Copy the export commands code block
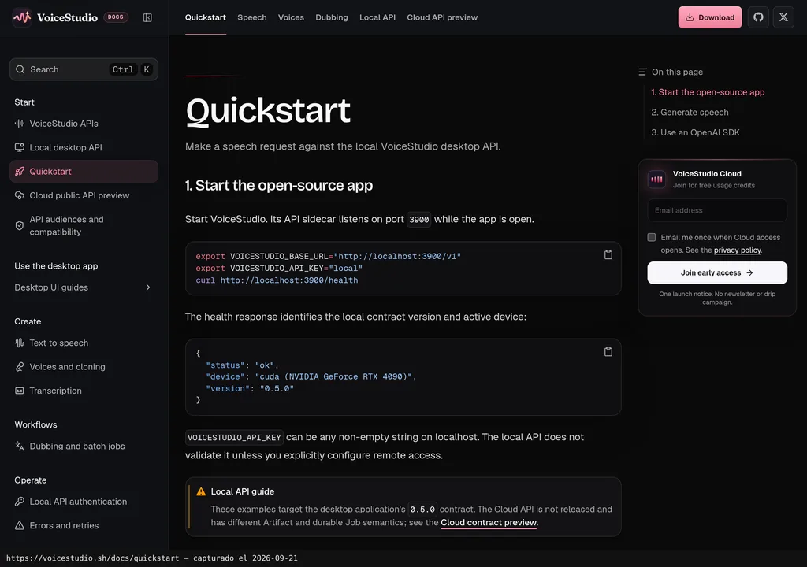 tap(608, 254)
